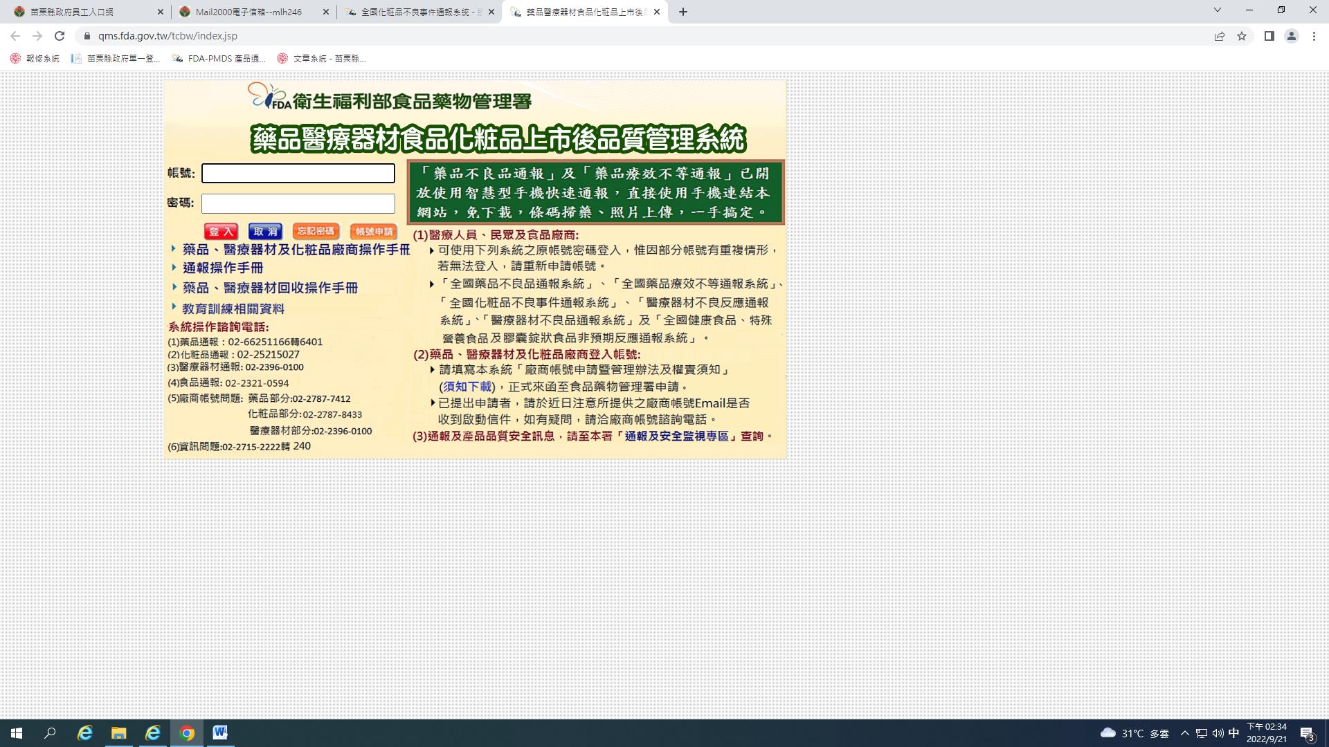Click the 密碼 password input field
This screenshot has width=1329, height=747.
pyautogui.click(x=298, y=203)
